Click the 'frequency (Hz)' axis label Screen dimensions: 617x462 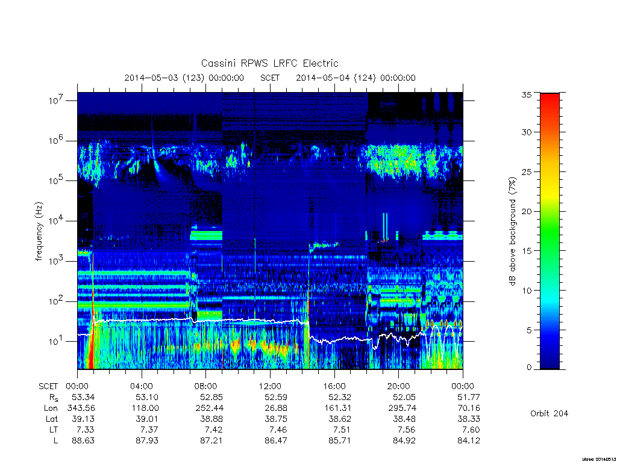[x=39, y=232]
